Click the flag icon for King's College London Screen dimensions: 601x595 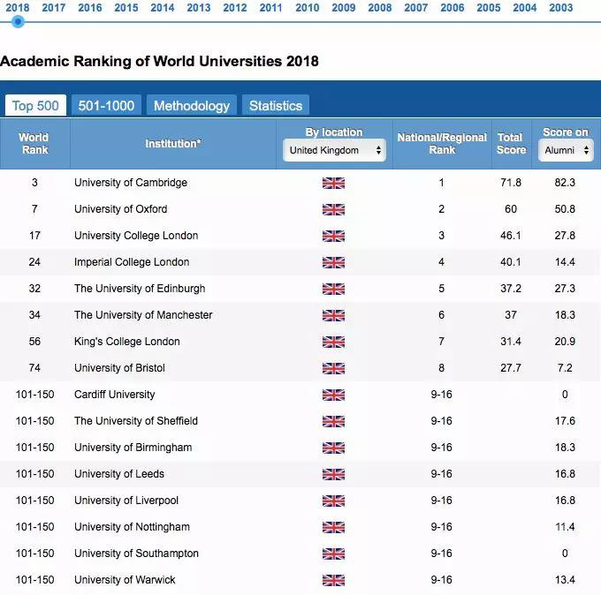pos(333,342)
